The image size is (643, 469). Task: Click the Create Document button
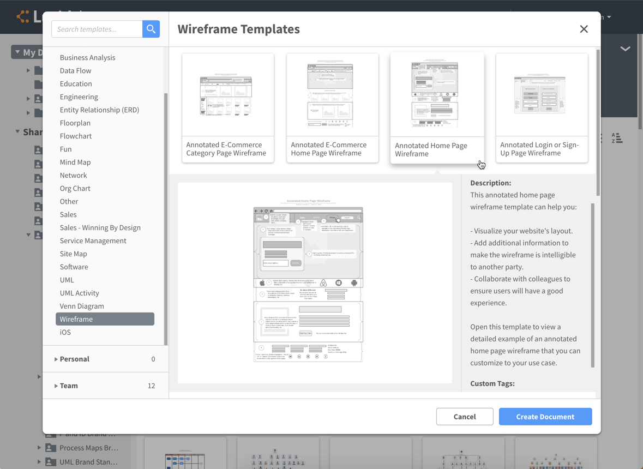(x=545, y=416)
